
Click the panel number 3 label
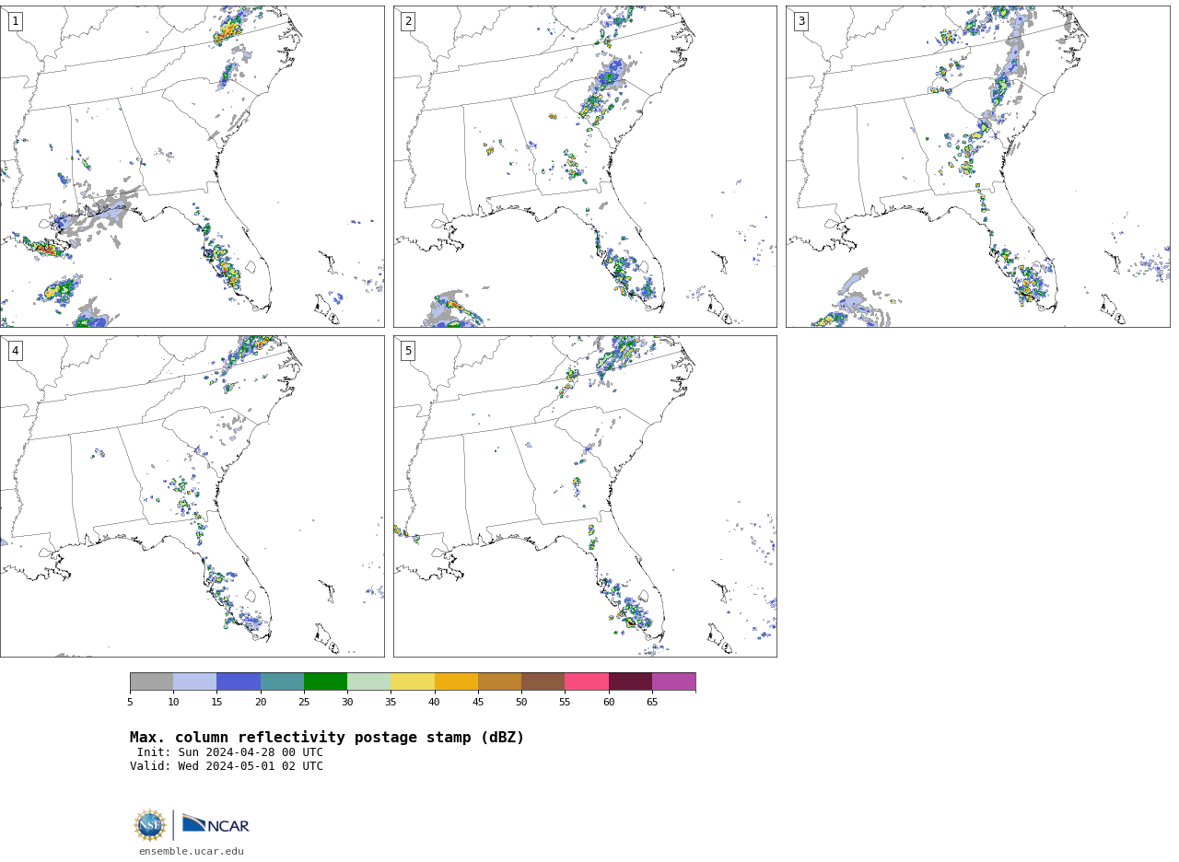pos(800,21)
